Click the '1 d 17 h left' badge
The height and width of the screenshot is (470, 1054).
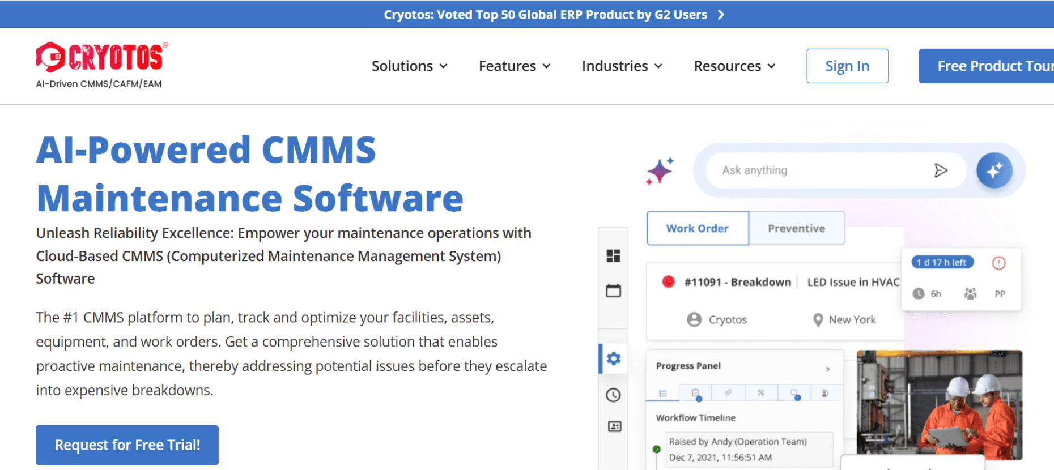coord(943,262)
